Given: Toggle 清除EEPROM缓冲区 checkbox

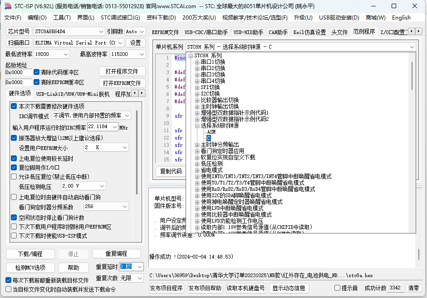Looking at the screenshot, I should [x=36, y=82].
